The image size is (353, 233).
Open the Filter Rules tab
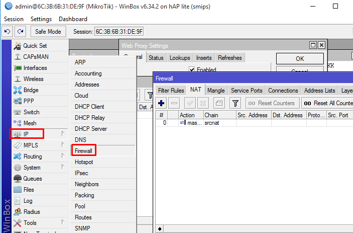point(171,91)
